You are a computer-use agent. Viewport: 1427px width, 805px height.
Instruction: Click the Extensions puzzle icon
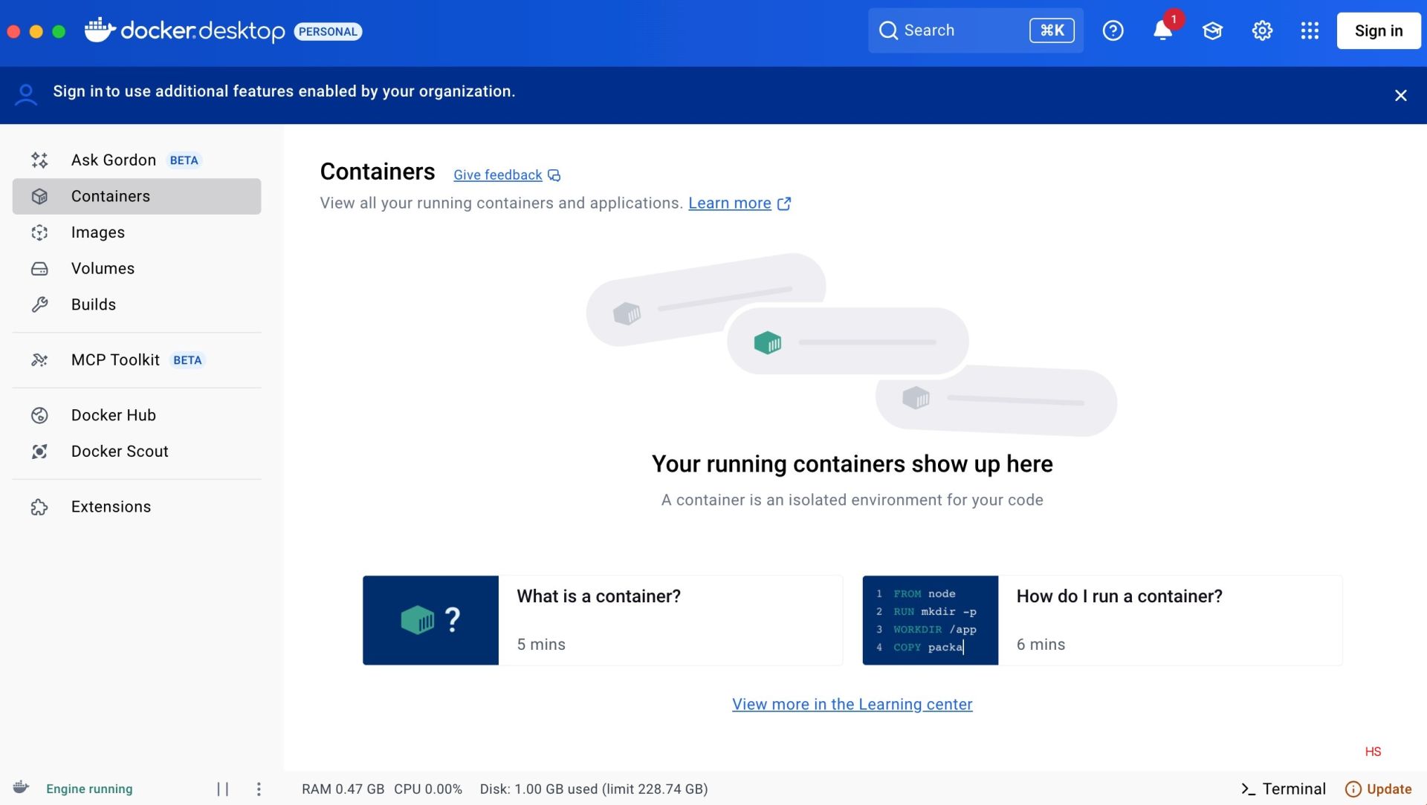(x=39, y=507)
